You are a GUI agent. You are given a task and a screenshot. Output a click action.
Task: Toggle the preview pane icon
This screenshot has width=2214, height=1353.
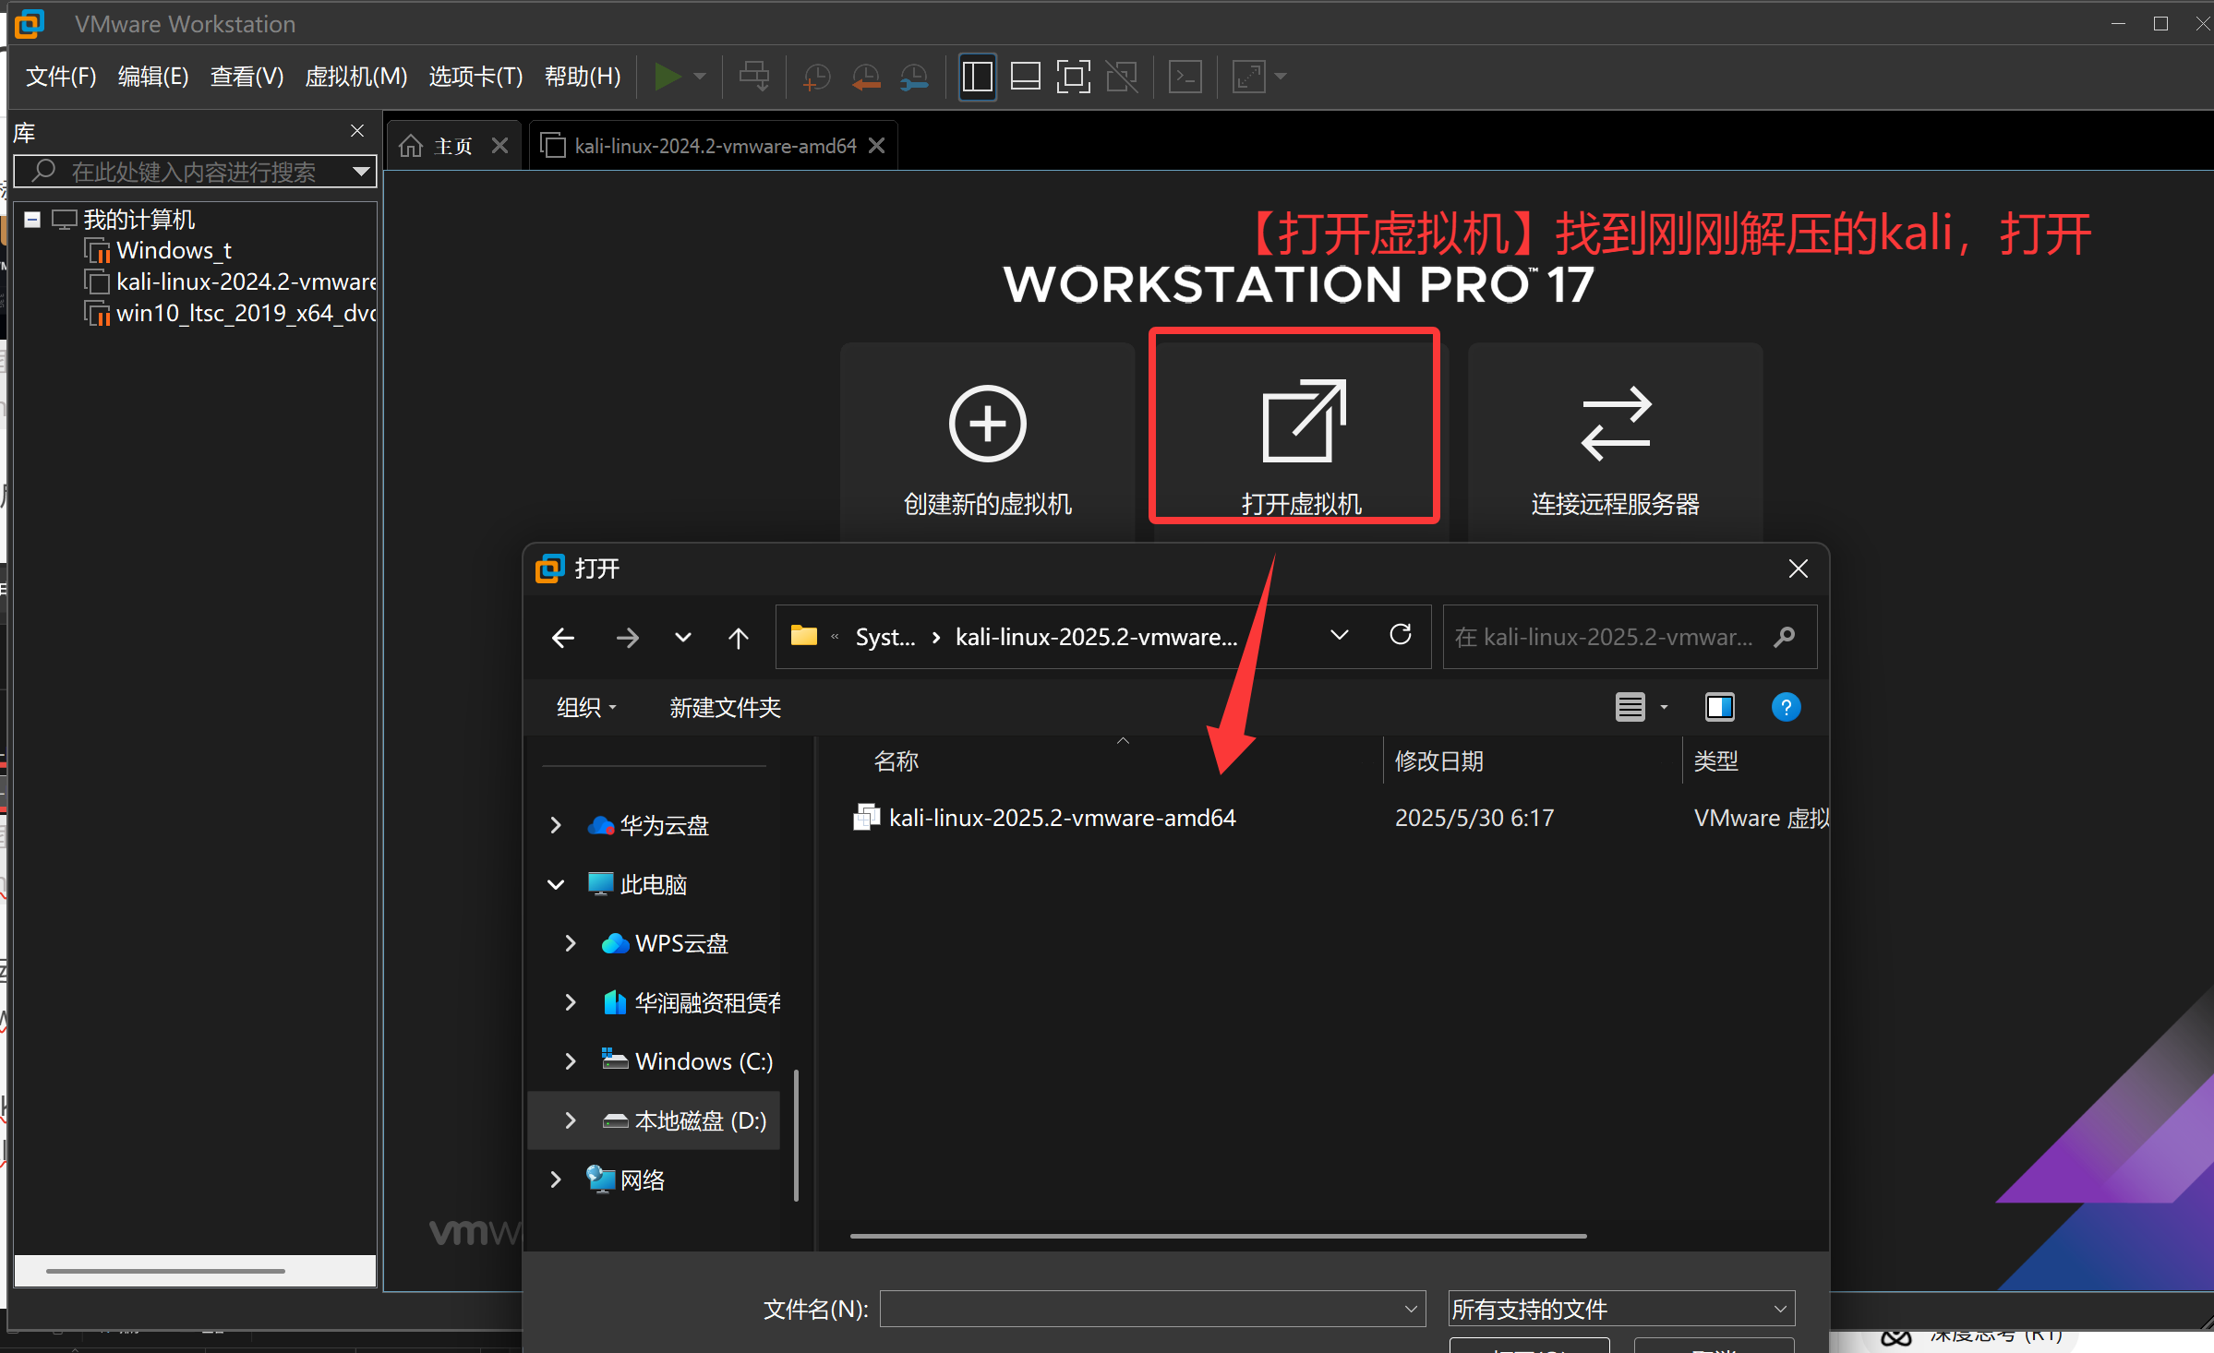click(x=1719, y=707)
